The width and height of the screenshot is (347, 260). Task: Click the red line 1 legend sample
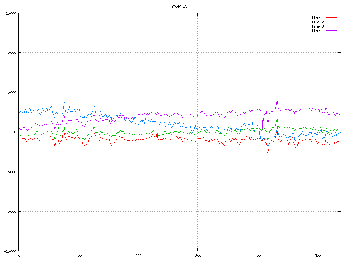(x=331, y=18)
